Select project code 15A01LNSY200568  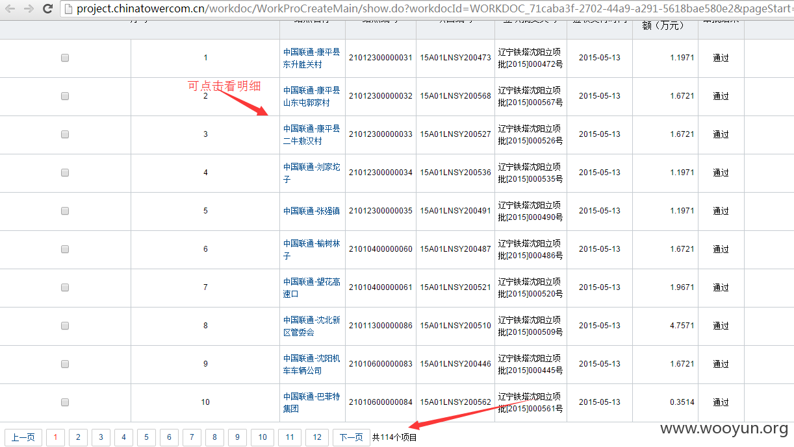coord(455,96)
